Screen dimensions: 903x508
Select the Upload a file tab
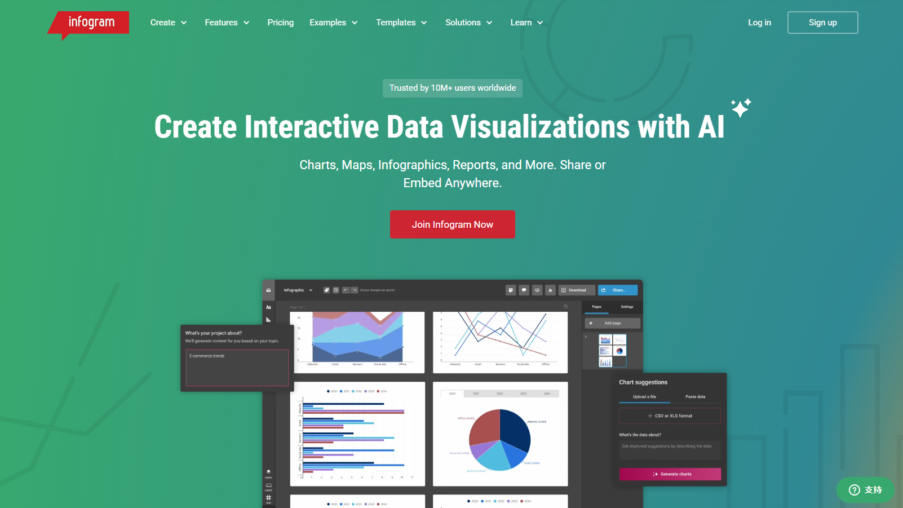click(x=644, y=397)
